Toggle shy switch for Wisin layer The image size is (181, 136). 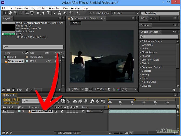tap(56, 111)
